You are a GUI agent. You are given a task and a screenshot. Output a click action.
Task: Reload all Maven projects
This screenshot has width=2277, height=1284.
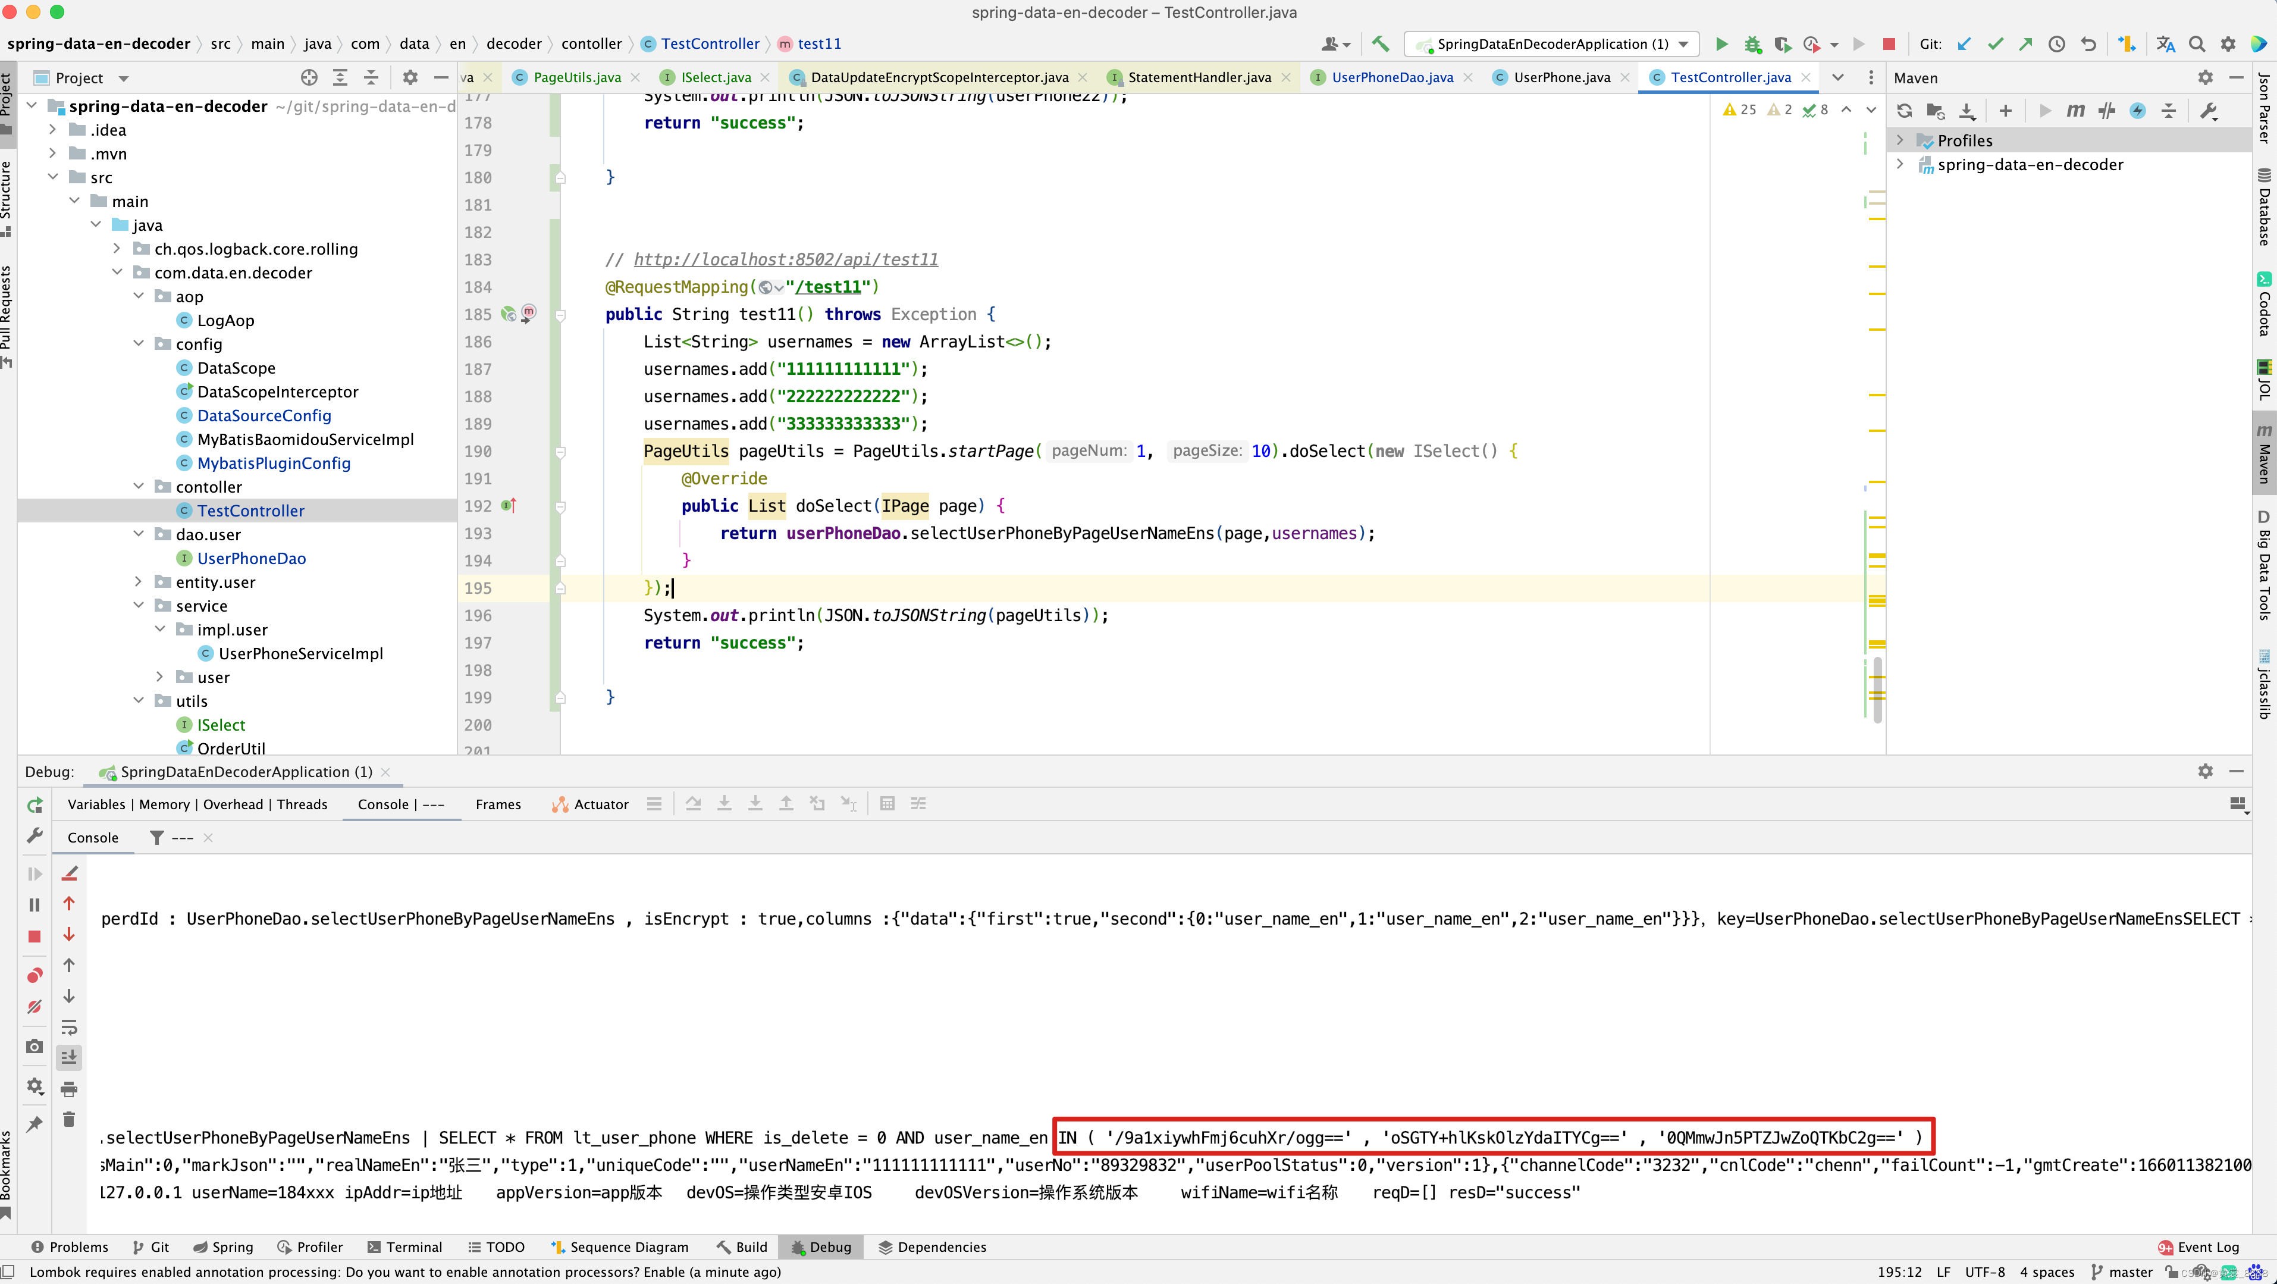(x=1904, y=111)
